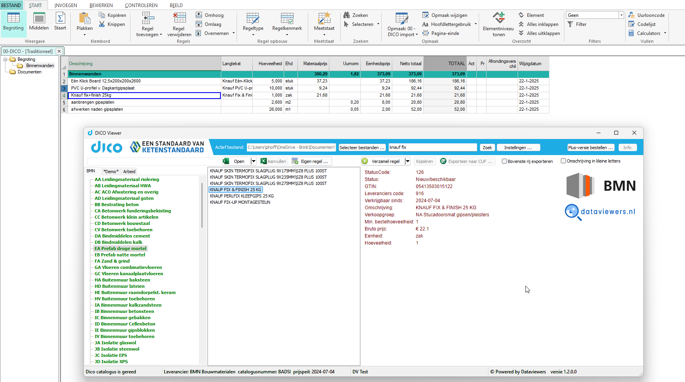
Task: Click Verzamel regel plus icon
Action: (365, 161)
